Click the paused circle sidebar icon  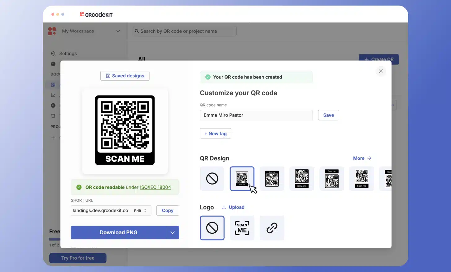[53, 105]
